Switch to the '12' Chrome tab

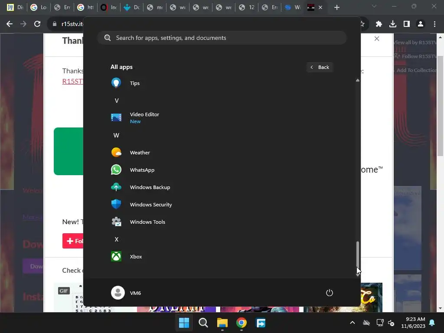click(x=247, y=7)
